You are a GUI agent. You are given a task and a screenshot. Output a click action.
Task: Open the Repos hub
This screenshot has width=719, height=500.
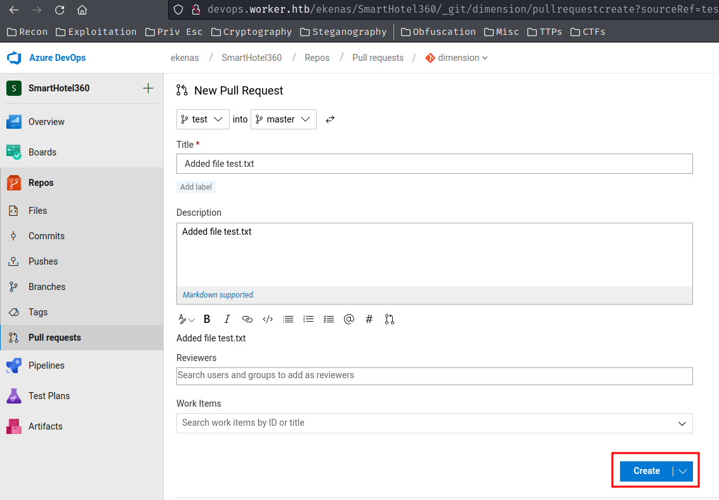[x=82, y=183]
